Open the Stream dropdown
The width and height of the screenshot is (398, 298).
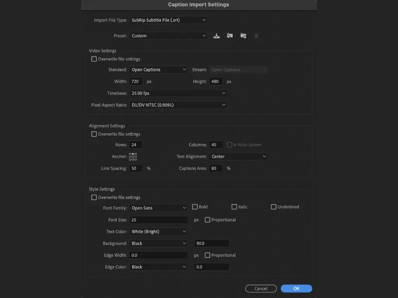pos(238,70)
